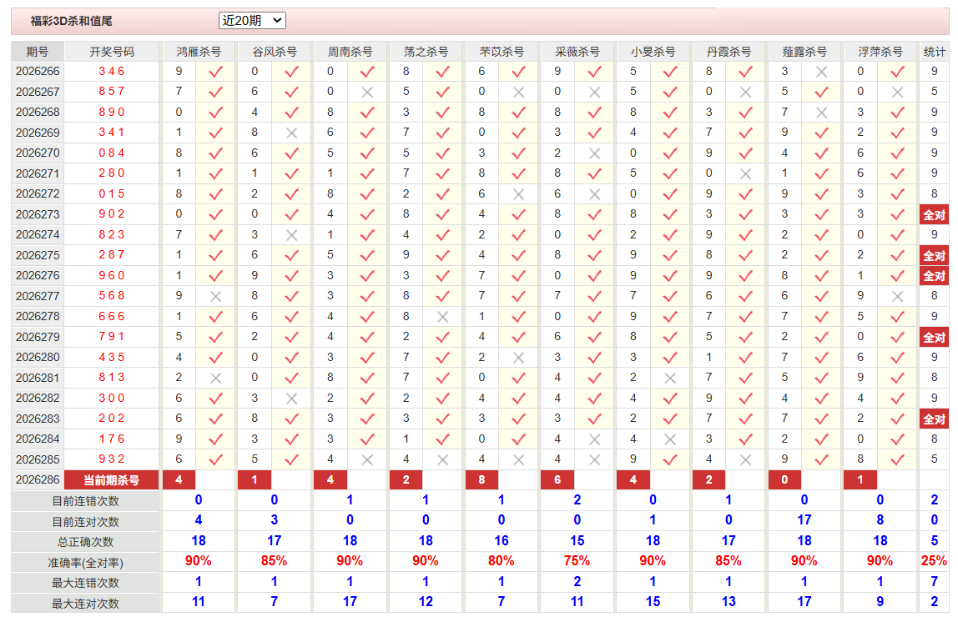
Task: Click the 谷风杀号 column header
Action: (275, 52)
